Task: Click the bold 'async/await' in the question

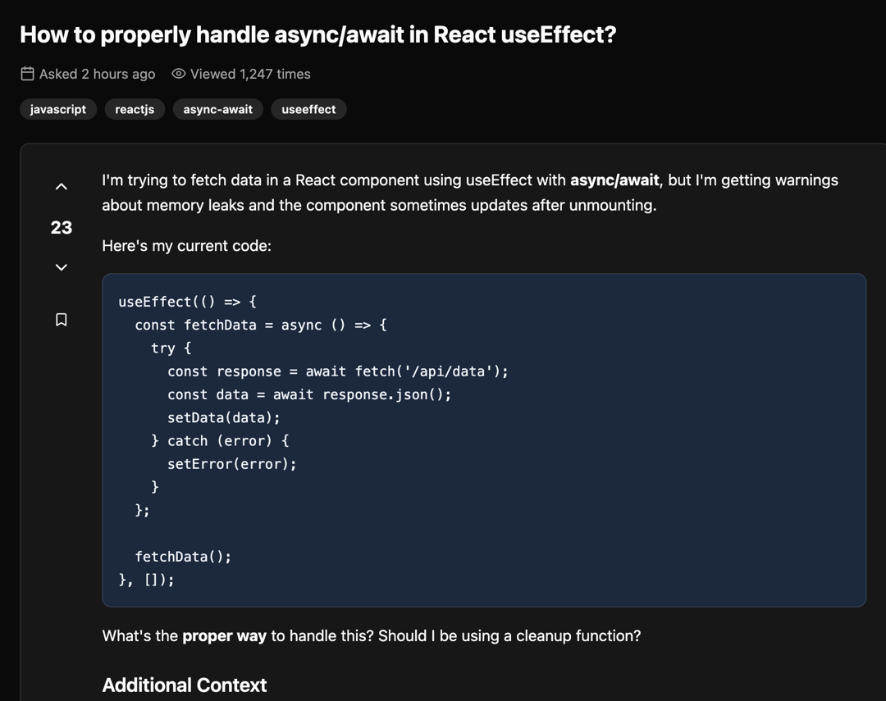Action: pyautogui.click(x=614, y=180)
